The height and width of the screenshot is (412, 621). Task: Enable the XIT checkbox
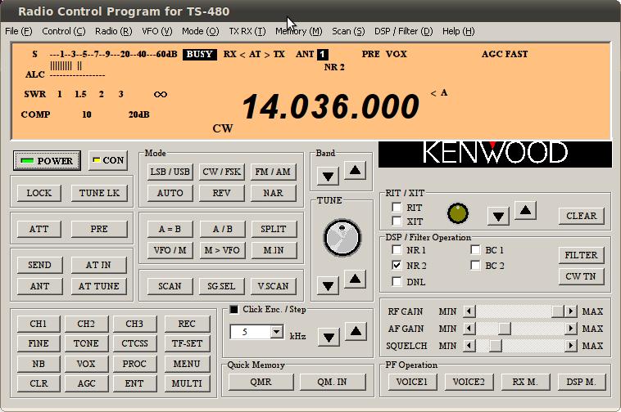pyautogui.click(x=397, y=221)
